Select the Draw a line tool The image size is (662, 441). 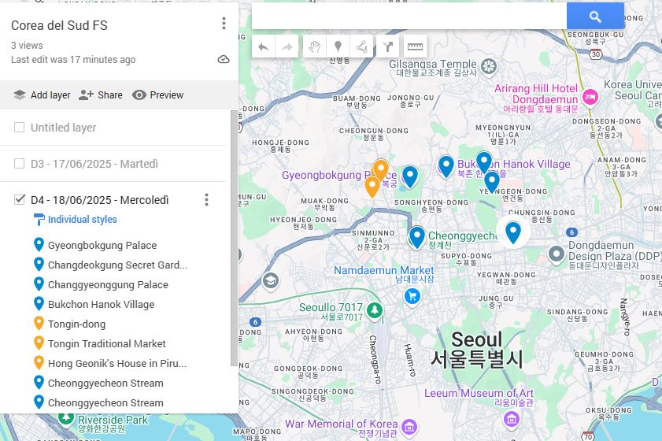coord(362,46)
